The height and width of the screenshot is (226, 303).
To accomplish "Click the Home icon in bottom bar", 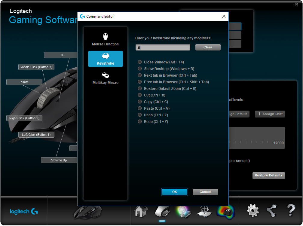I will (x=141, y=211).
